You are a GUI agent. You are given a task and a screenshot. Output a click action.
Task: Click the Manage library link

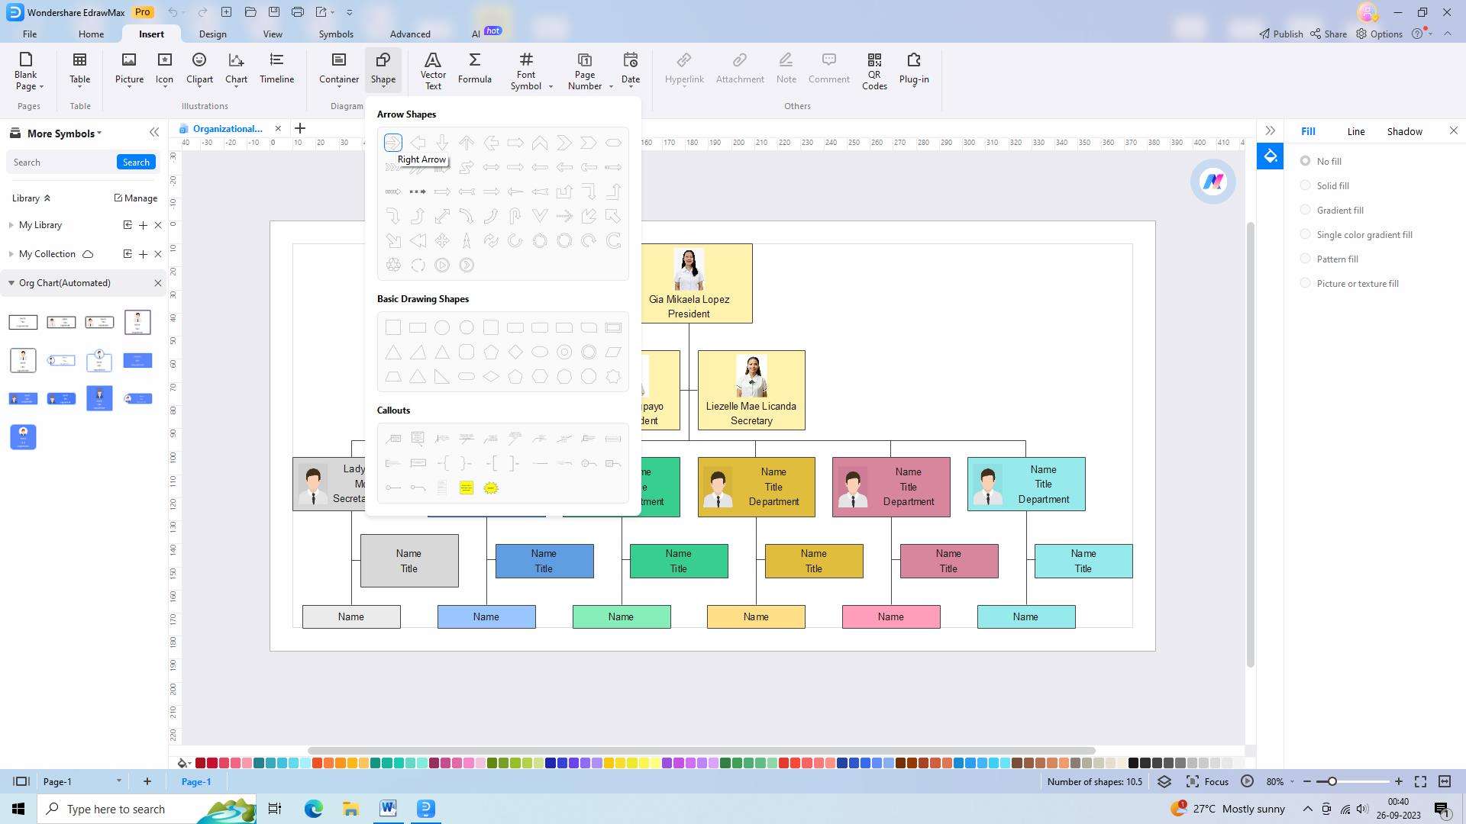point(135,198)
